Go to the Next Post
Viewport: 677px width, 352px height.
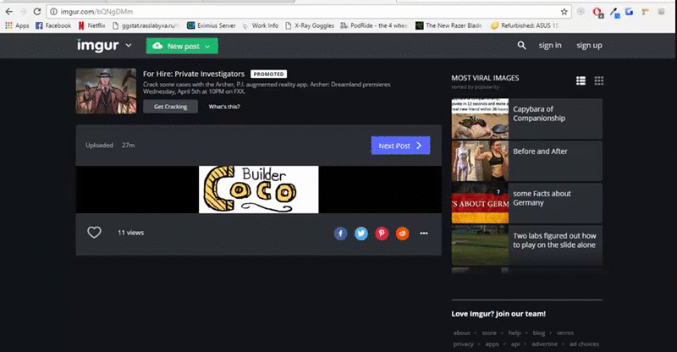[x=400, y=146]
